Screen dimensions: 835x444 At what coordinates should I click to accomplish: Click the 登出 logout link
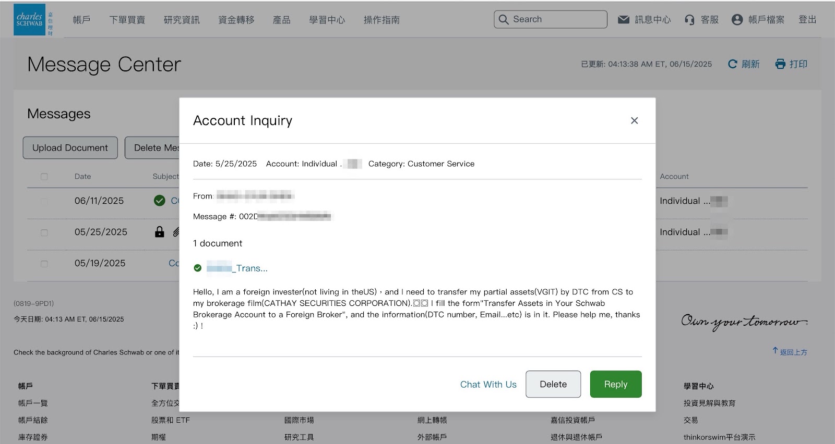pos(807,19)
